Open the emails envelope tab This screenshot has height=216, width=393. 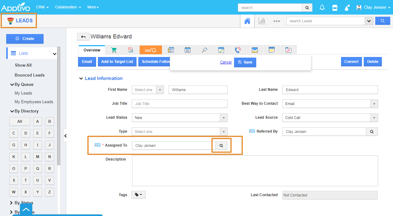(x=255, y=50)
